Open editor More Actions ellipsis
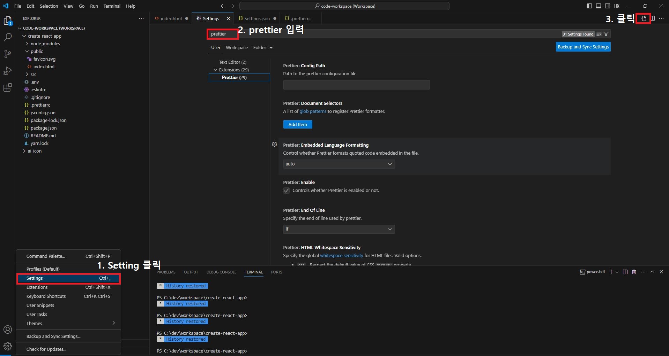 661,18
